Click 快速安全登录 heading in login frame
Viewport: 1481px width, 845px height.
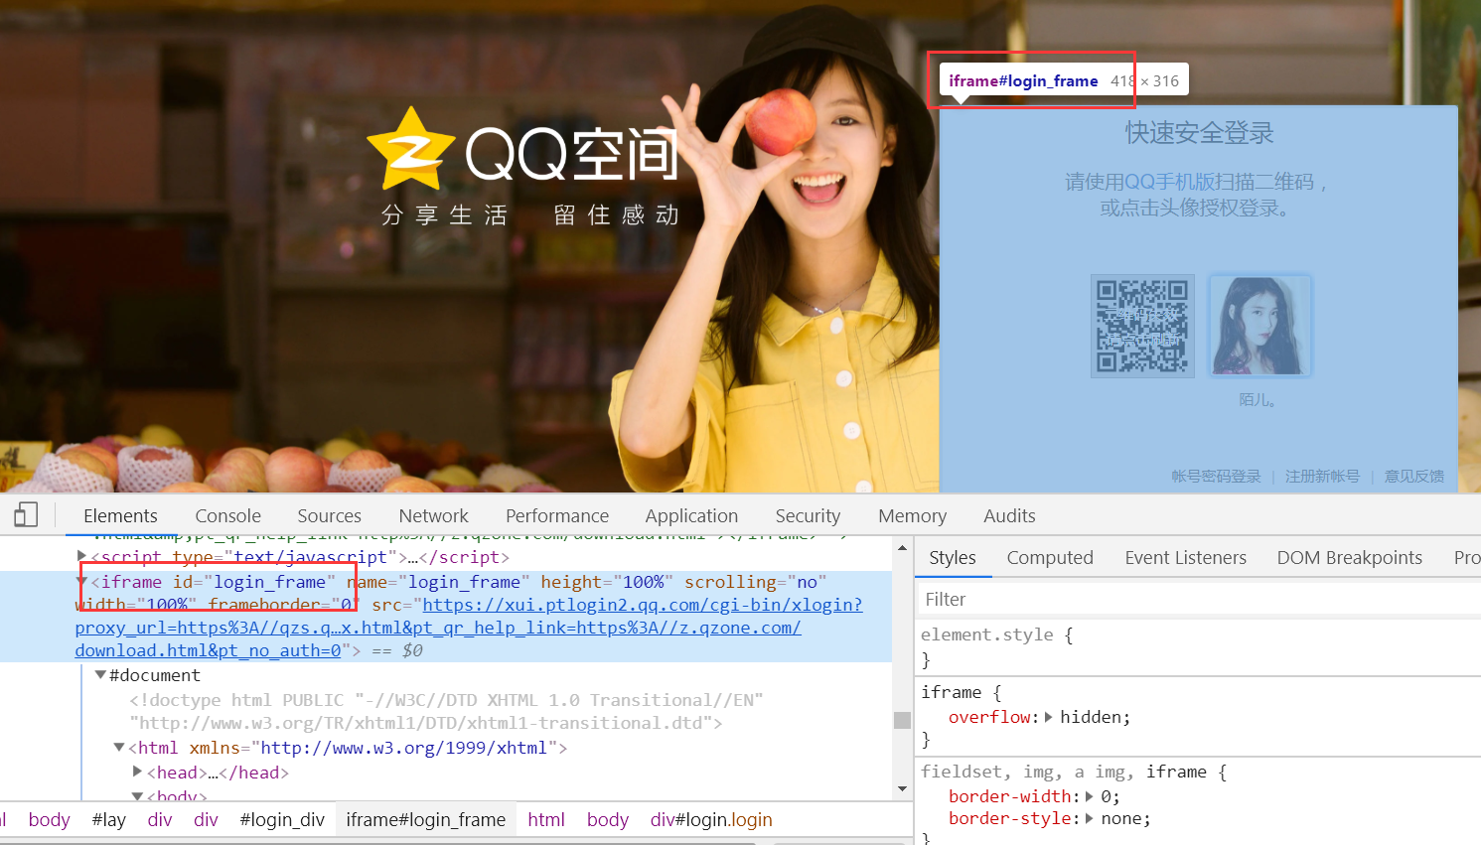point(1199,133)
